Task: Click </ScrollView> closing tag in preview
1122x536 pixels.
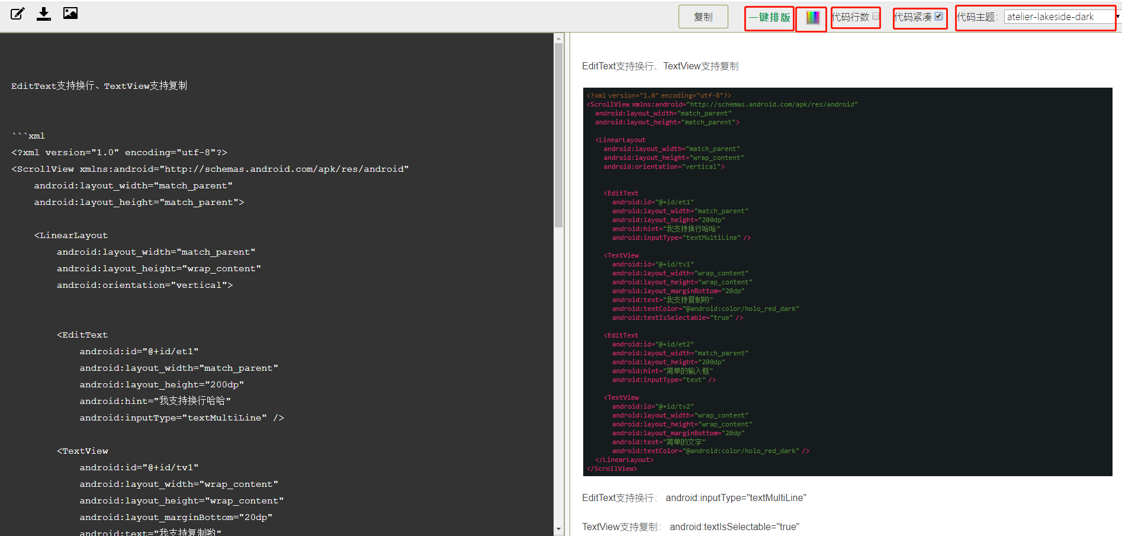Action: click(612, 468)
